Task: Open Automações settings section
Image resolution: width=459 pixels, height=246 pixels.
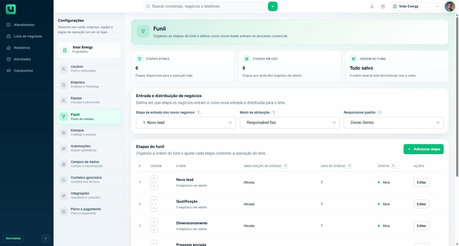Action: [89, 148]
